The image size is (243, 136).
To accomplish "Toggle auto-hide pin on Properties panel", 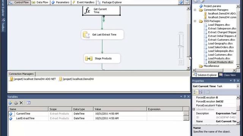I will 234,80.
